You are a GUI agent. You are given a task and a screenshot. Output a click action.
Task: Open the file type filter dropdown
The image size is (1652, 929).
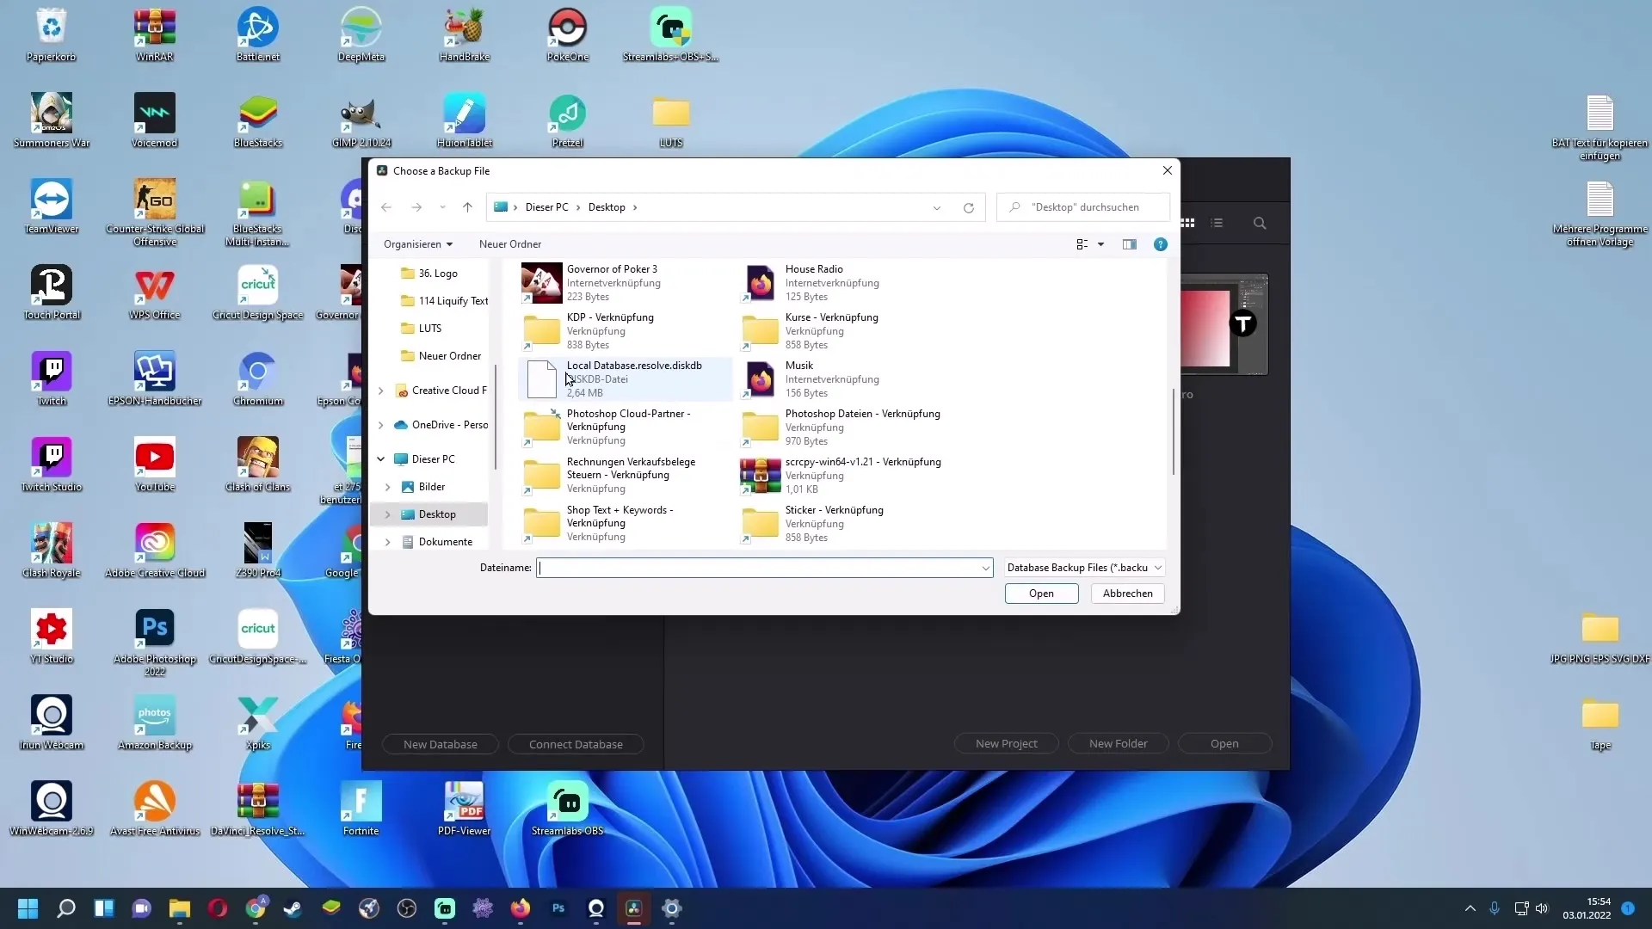(1084, 568)
